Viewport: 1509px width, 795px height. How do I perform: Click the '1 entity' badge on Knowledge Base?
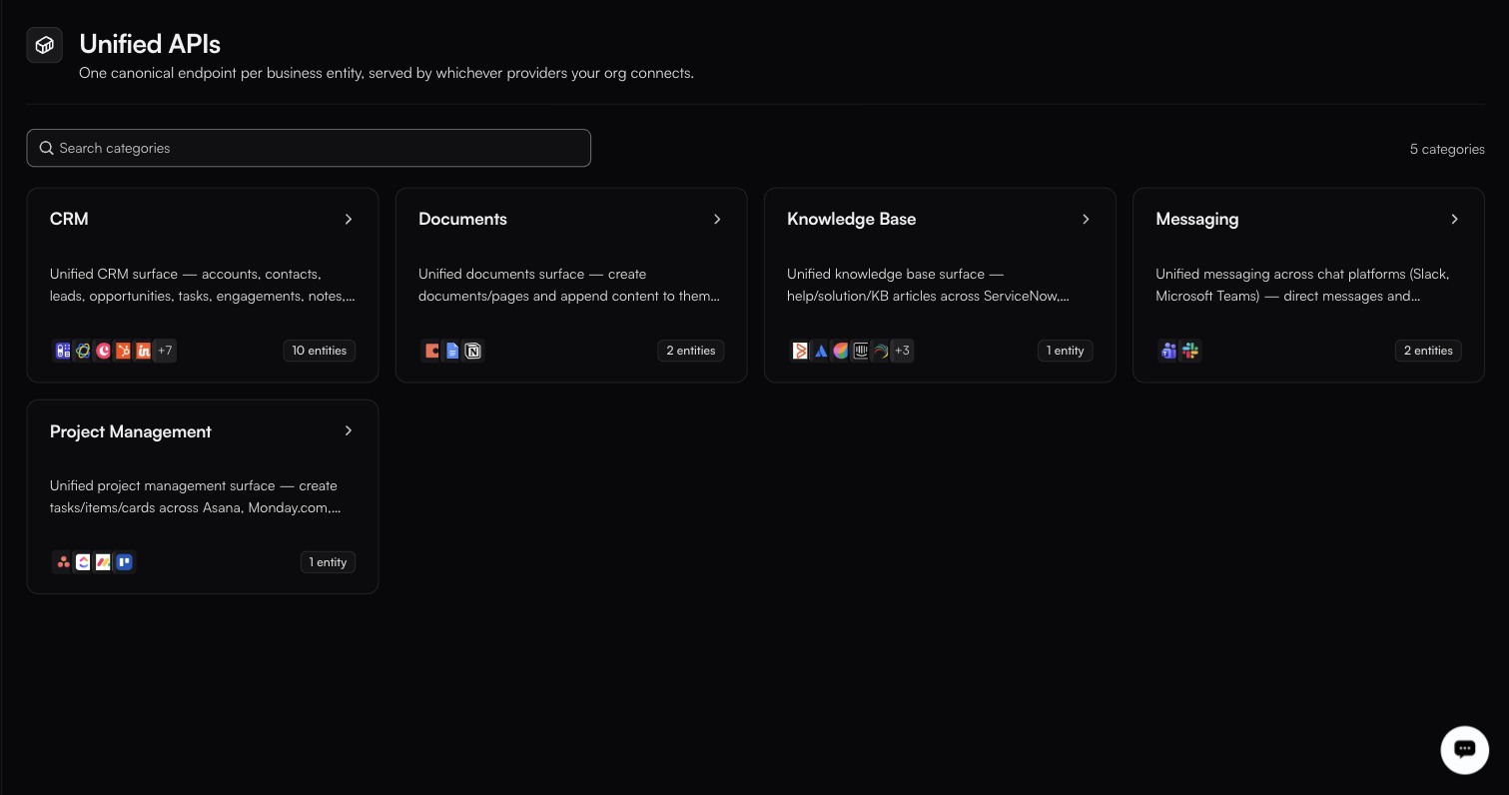point(1065,351)
